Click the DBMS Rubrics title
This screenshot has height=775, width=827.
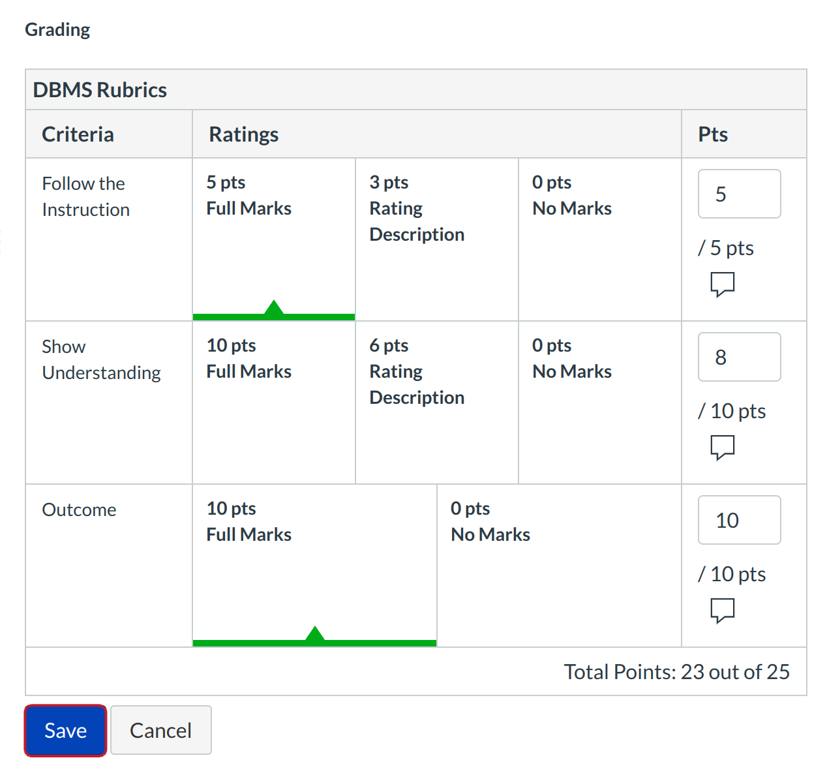click(100, 90)
